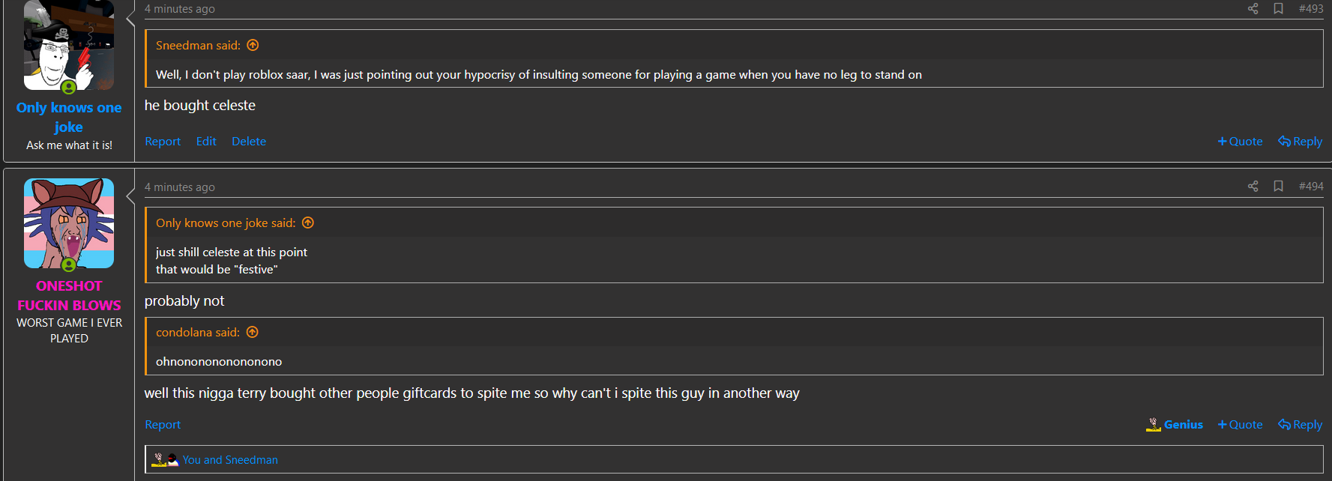Delete post #493
Image resolution: width=1332 pixels, height=481 pixels.
[249, 141]
